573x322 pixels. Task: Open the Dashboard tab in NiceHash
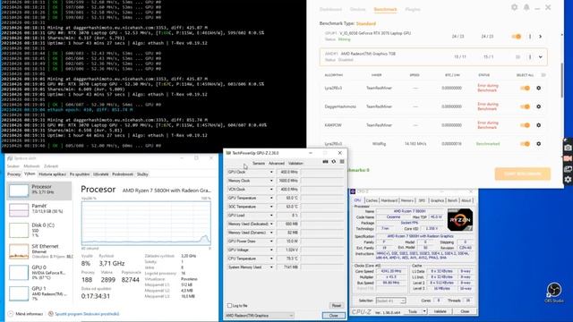(x=330, y=9)
